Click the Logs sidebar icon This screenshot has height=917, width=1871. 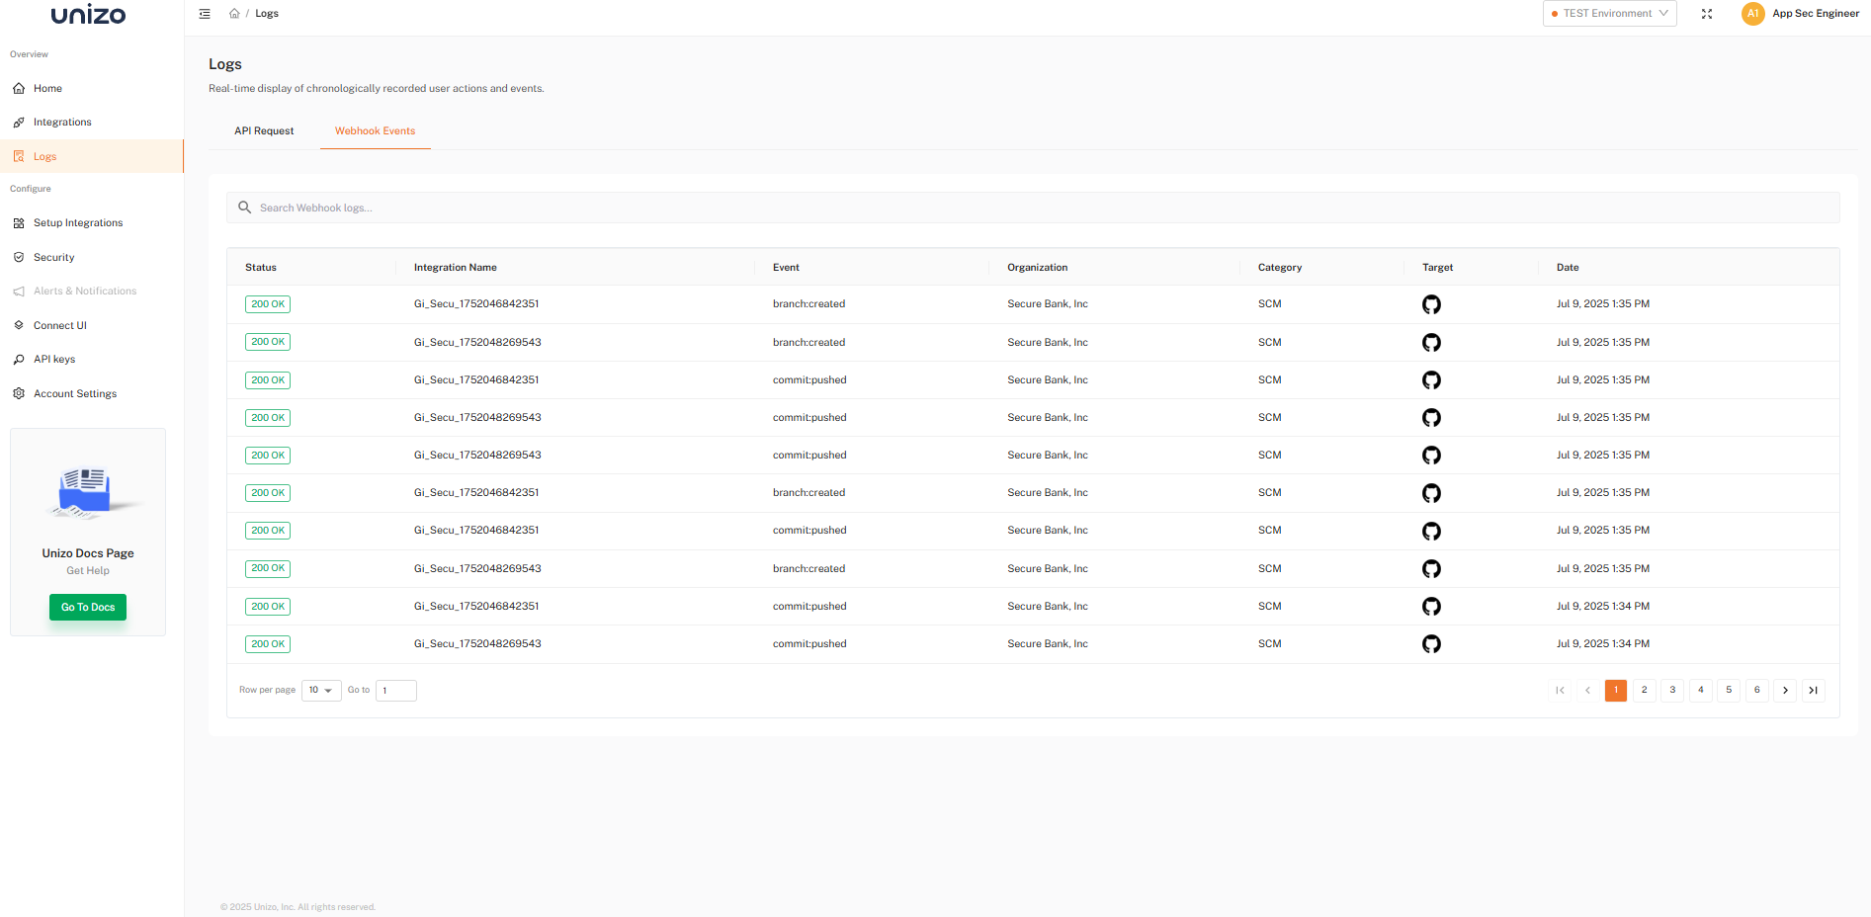pyautogui.click(x=19, y=157)
